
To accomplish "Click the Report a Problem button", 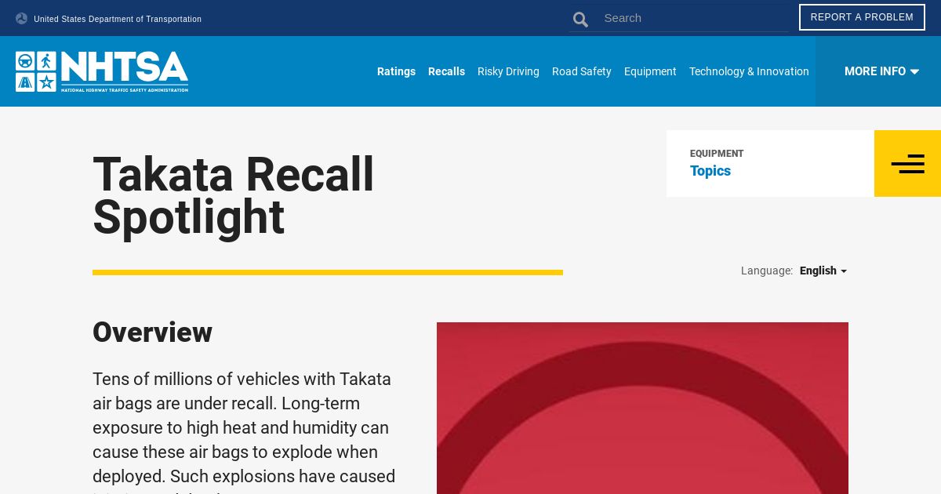I will [862, 17].
